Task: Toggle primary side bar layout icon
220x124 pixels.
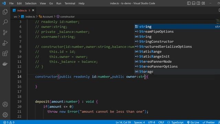Action: 189,3
